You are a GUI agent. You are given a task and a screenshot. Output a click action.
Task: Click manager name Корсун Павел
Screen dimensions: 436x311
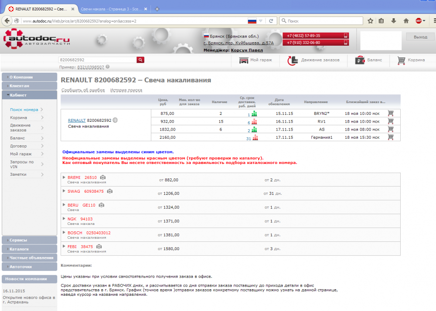247,50
